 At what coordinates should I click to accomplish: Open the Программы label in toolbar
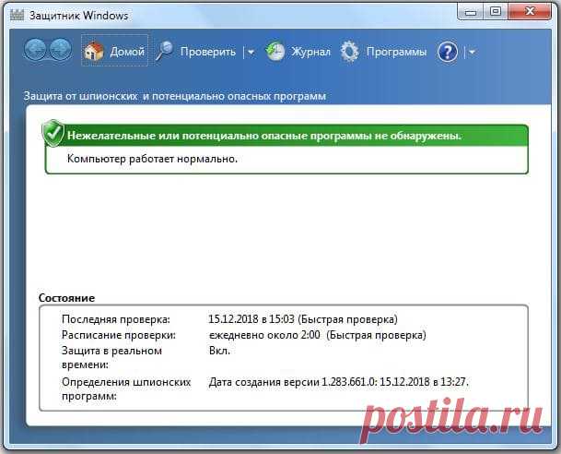[396, 52]
